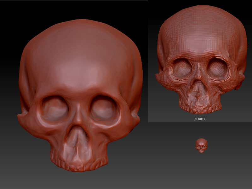Click the zoom label text
The width and height of the screenshot is (252, 189).
click(199, 119)
